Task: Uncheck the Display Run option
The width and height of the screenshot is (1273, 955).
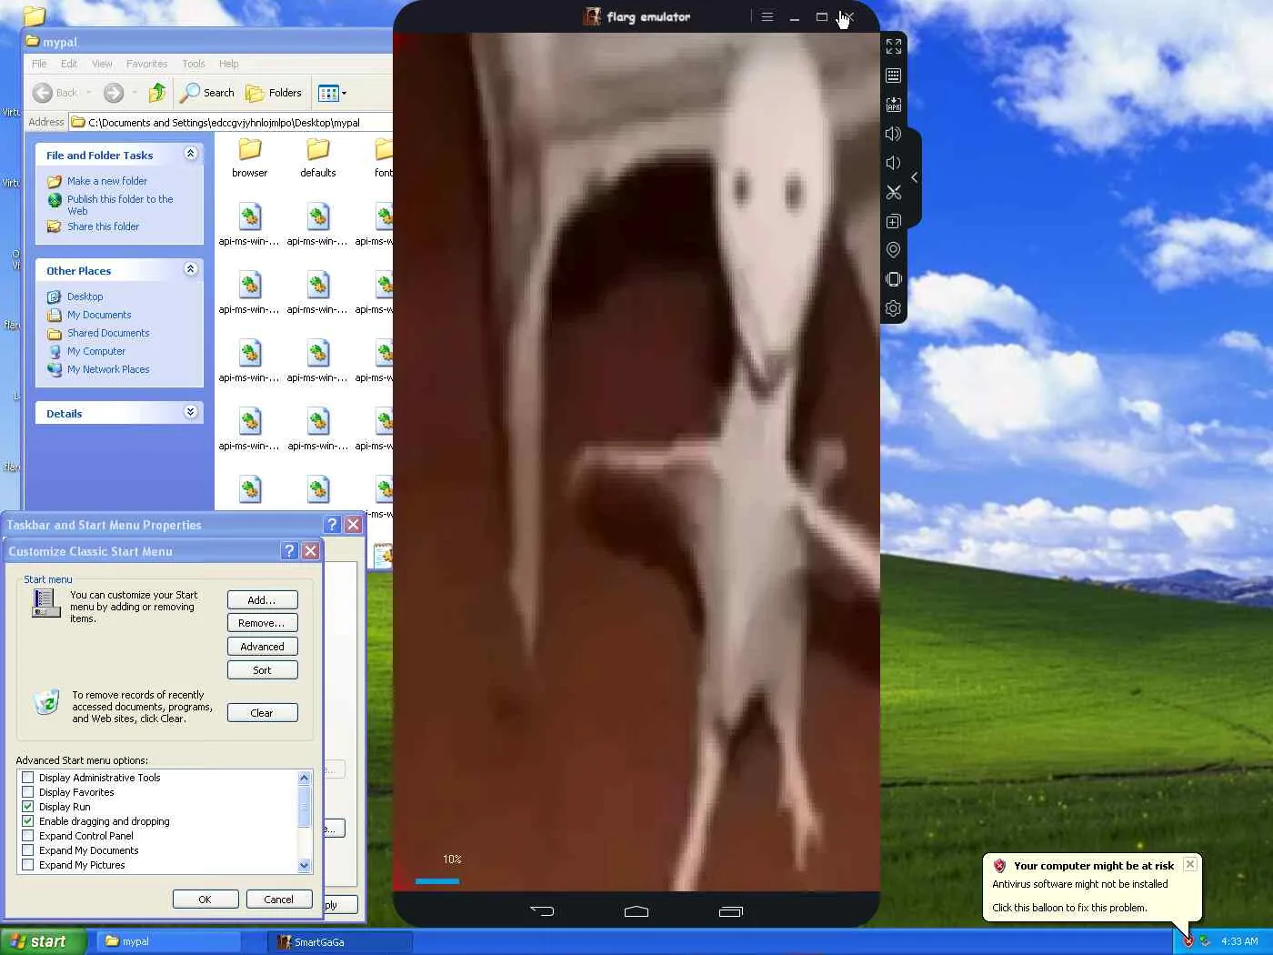Action: coord(28,807)
